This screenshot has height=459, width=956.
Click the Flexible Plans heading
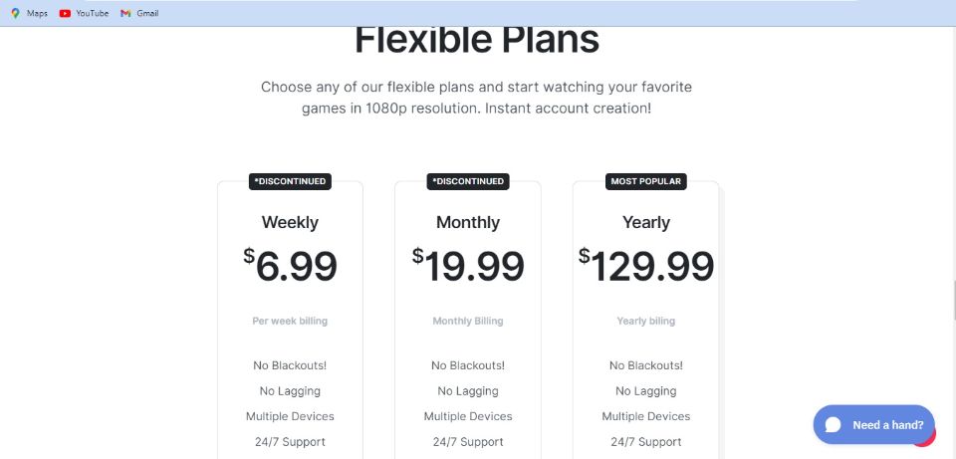(x=477, y=39)
